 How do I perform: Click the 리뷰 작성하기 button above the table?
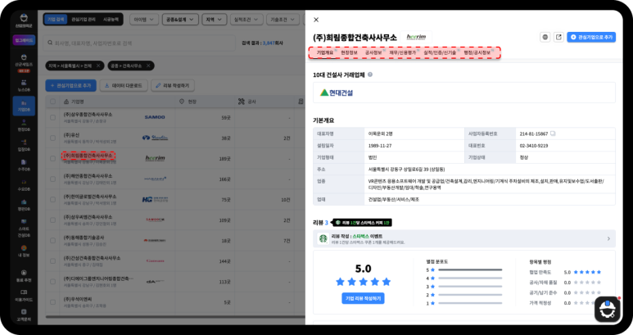173,85
